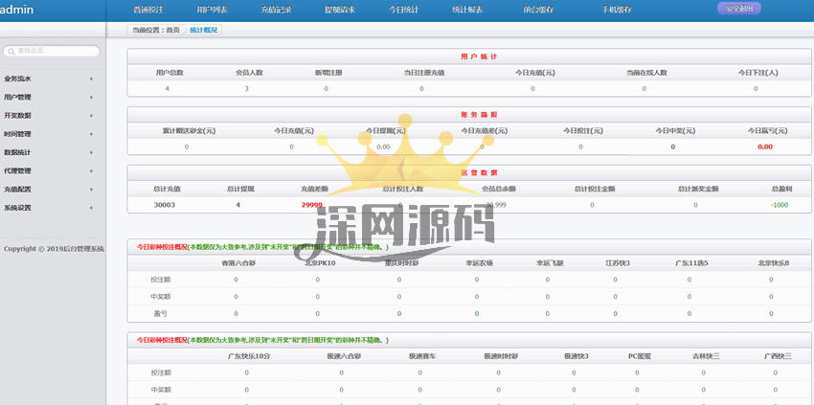Go to 用户列表 in top navigation
The height and width of the screenshot is (405, 814).
click(212, 10)
